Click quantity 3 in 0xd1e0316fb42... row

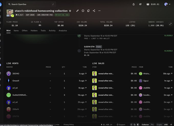click(x=64, y=95)
